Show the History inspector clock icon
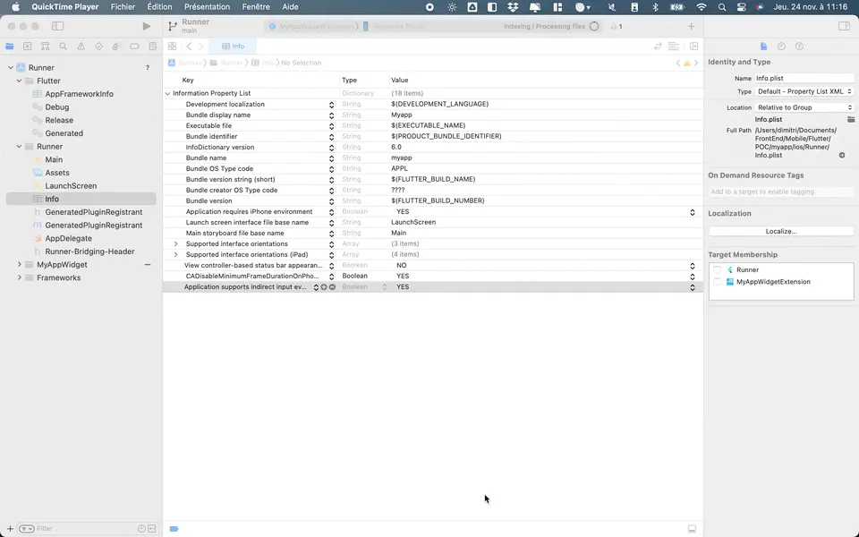Viewport: 859px width, 537px height. point(781,47)
